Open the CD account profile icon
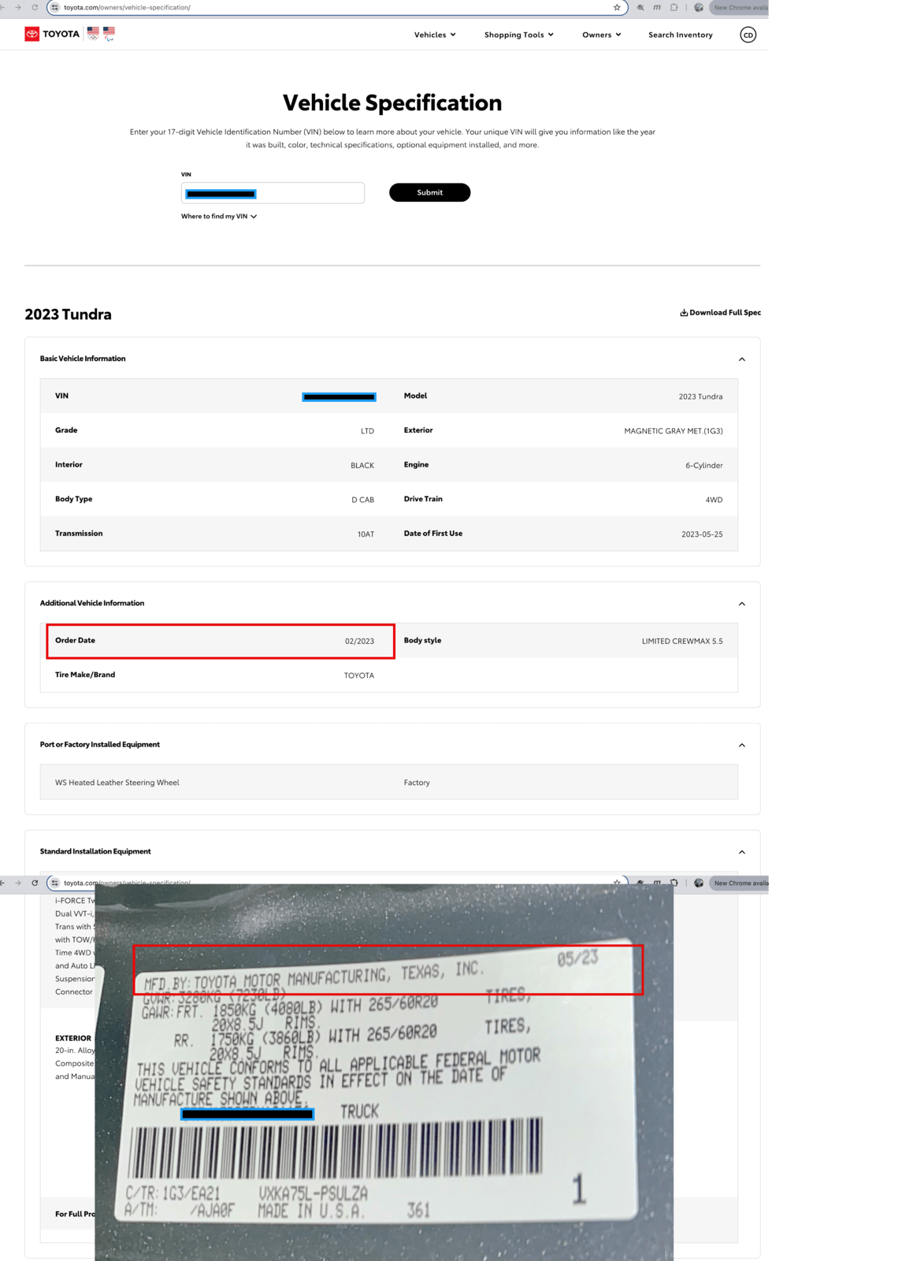 [748, 35]
